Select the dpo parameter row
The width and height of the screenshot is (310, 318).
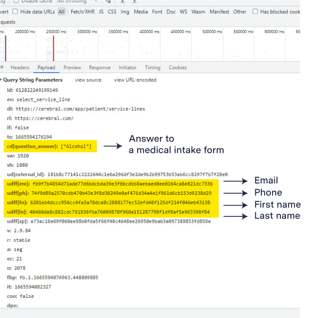coord(12,306)
